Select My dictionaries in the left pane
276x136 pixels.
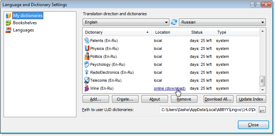[28, 16]
